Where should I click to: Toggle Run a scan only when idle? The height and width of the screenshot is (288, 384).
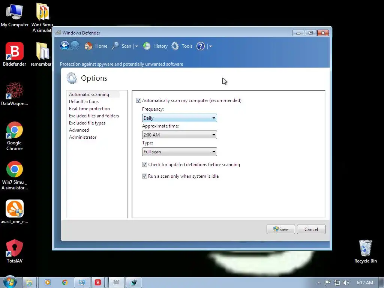click(144, 176)
